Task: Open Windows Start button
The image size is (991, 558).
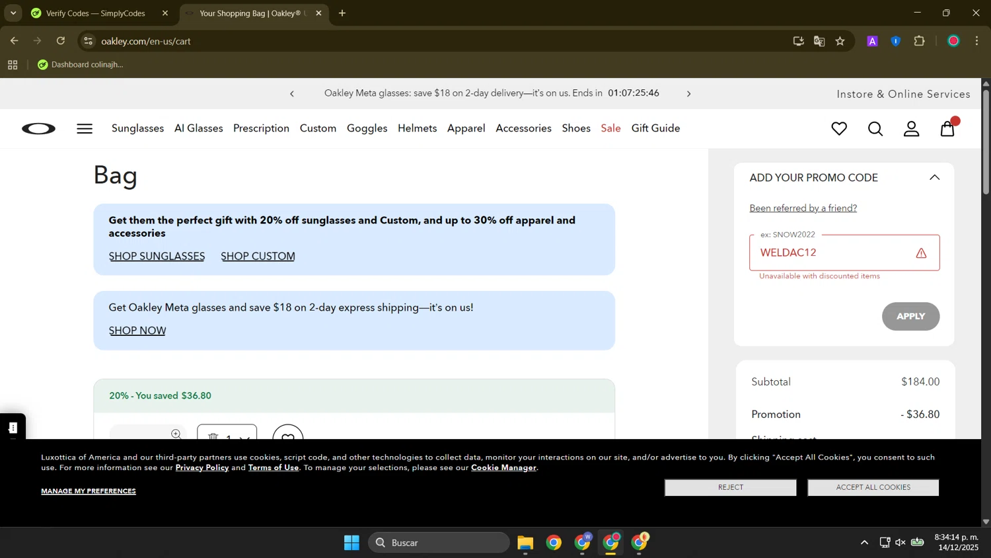Action: point(351,543)
